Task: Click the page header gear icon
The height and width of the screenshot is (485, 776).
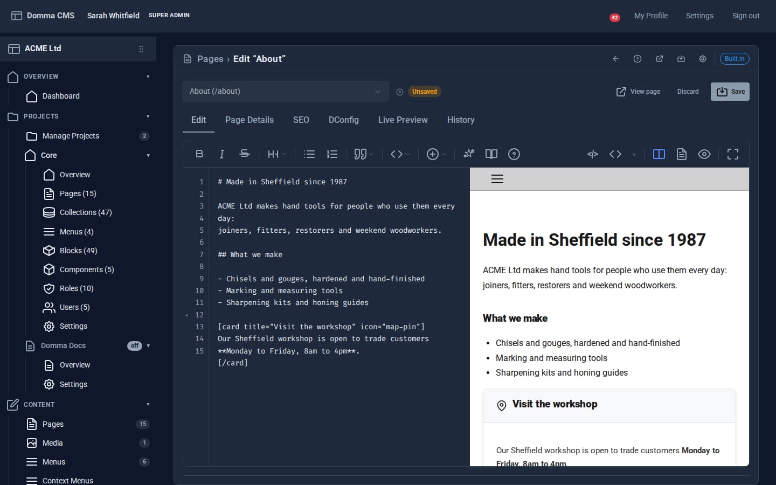Action: click(x=703, y=59)
